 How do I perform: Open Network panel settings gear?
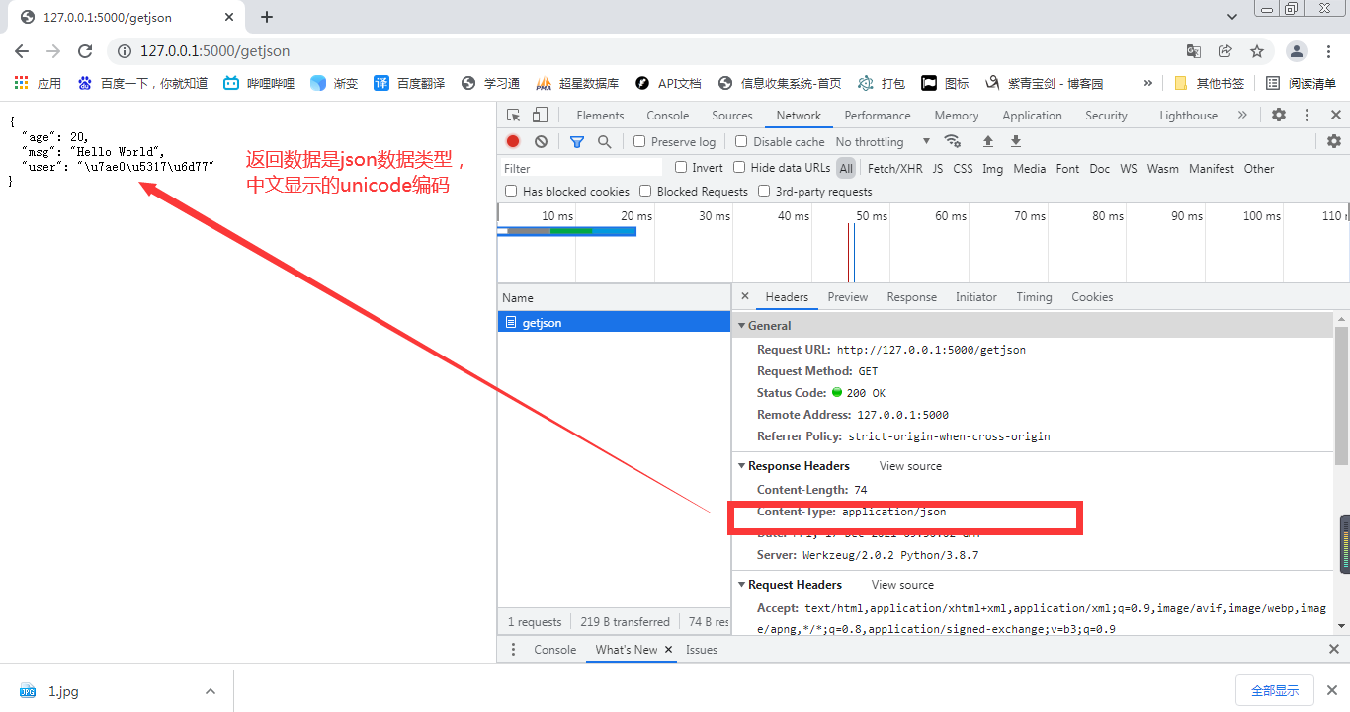tap(1334, 141)
